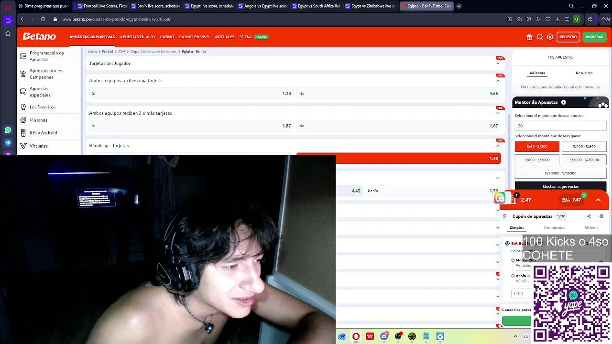Open bet slip settings gear
Viewport: 612px width, 344px height.
[601, 216]
